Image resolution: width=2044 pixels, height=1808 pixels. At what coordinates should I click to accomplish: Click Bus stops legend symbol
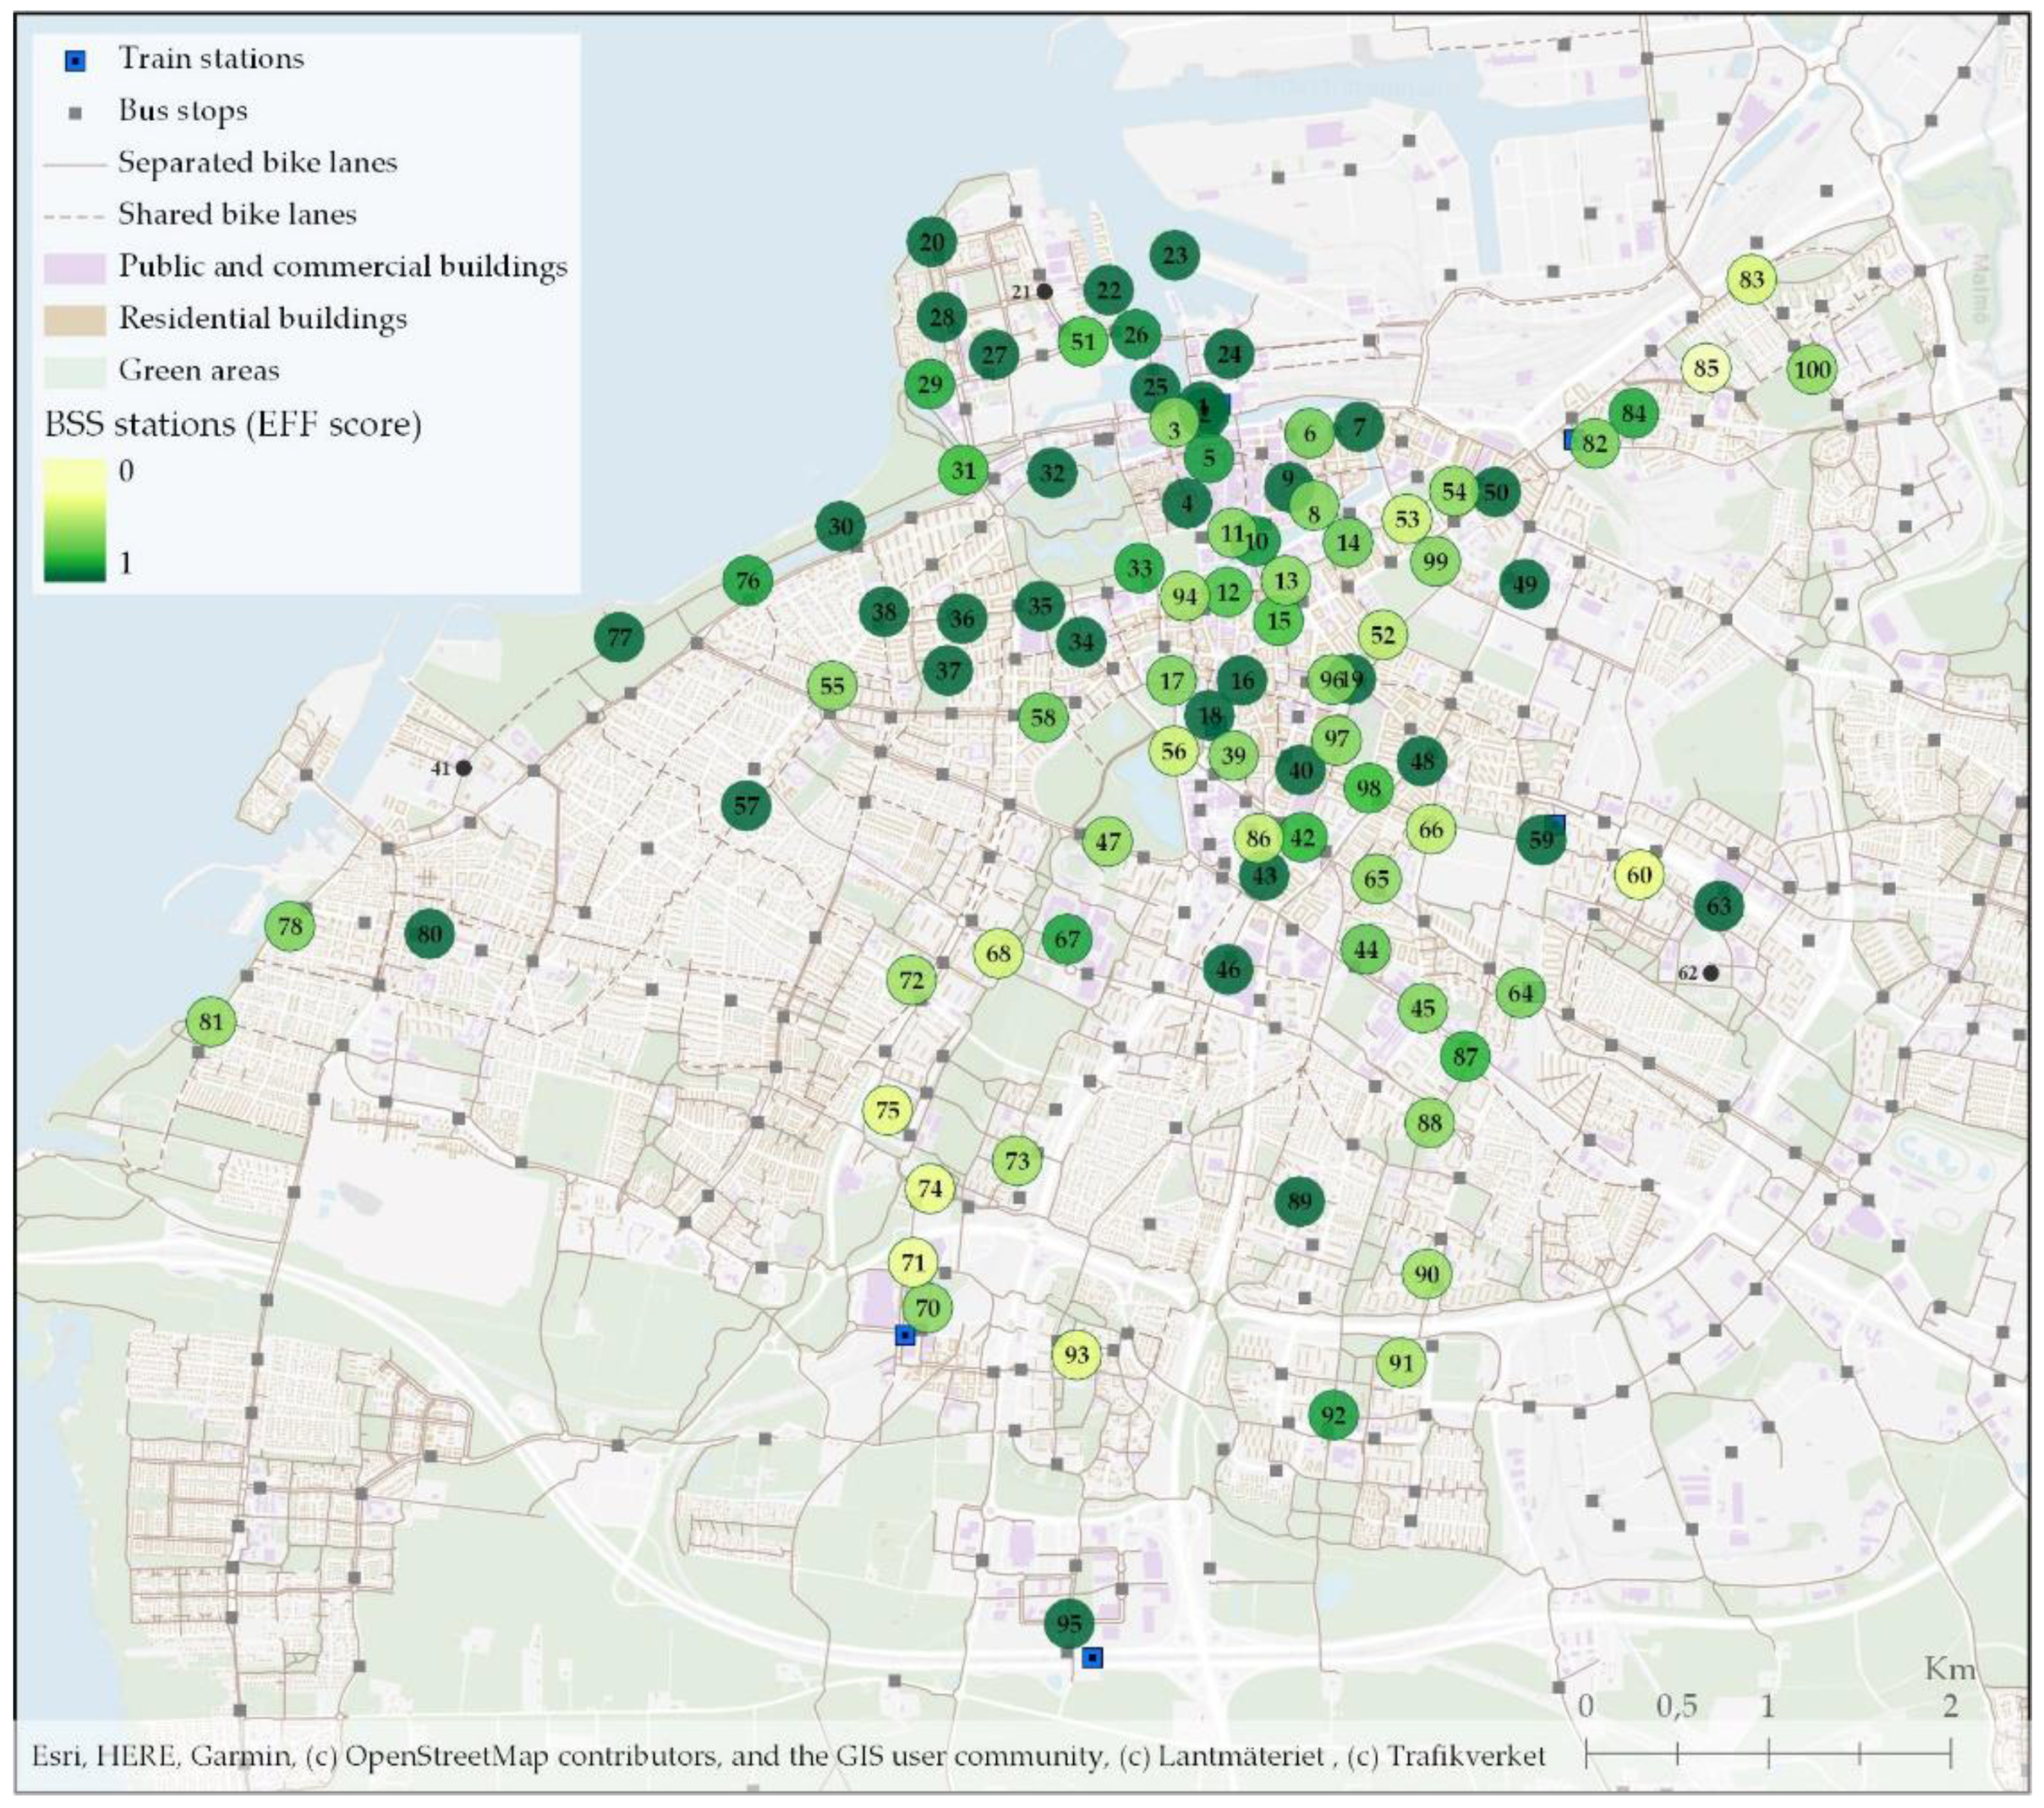click(x=75, y=114)
